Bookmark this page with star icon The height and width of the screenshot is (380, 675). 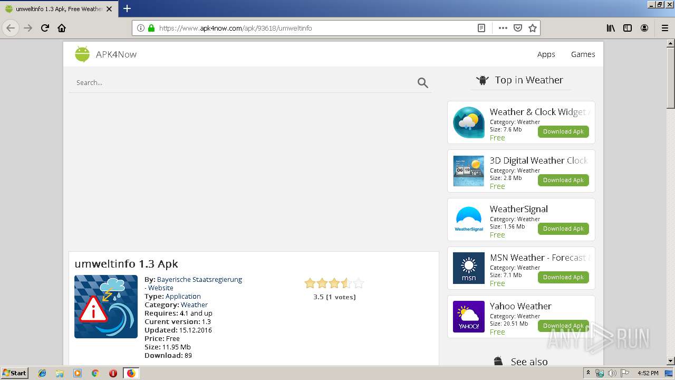(x=533, y=28)
